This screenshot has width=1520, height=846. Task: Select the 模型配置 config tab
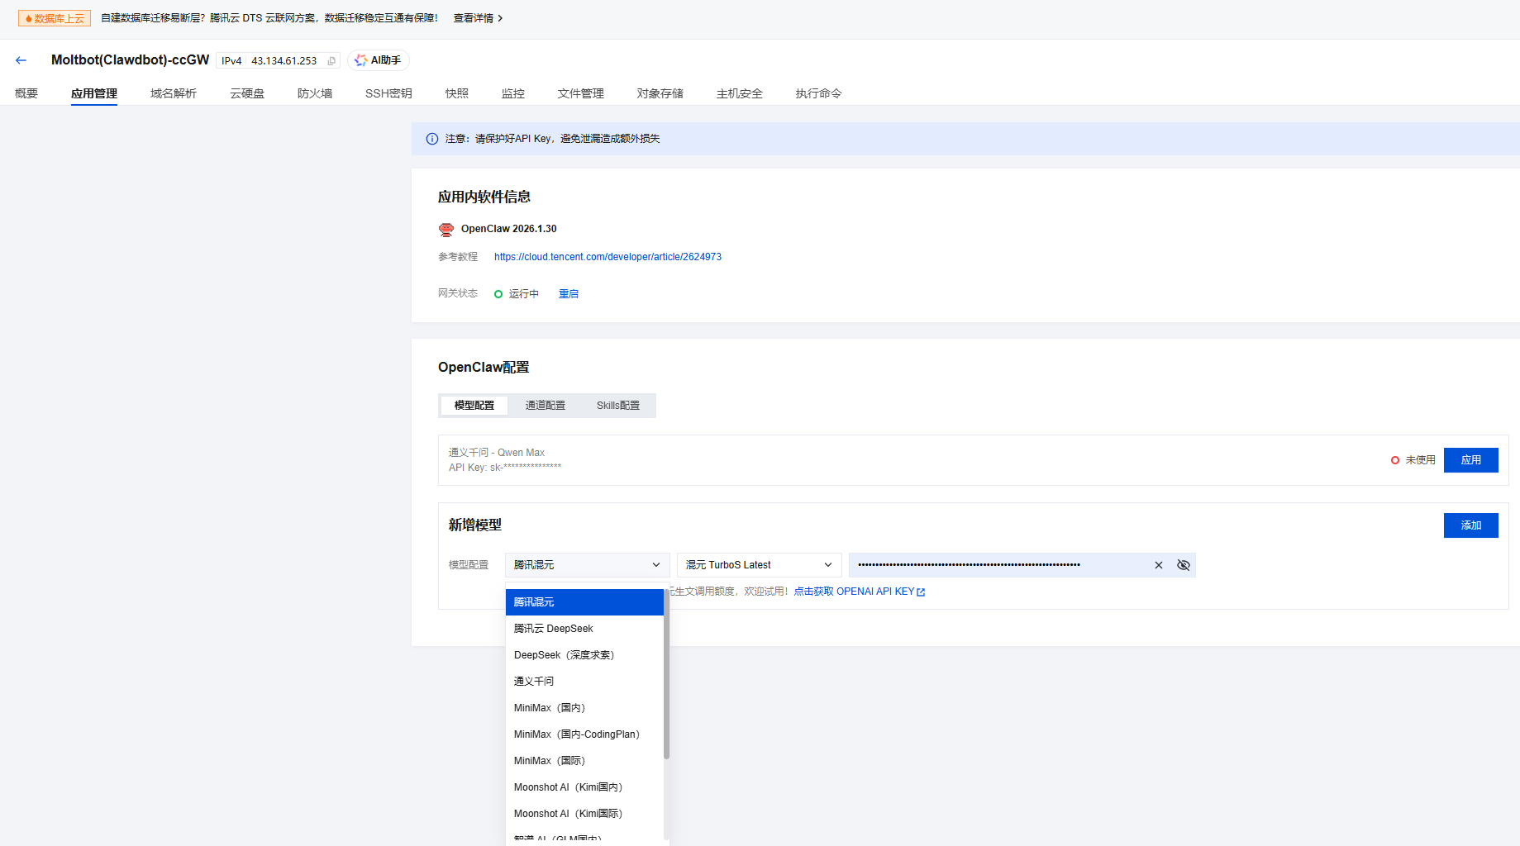[x=474, y=406]
